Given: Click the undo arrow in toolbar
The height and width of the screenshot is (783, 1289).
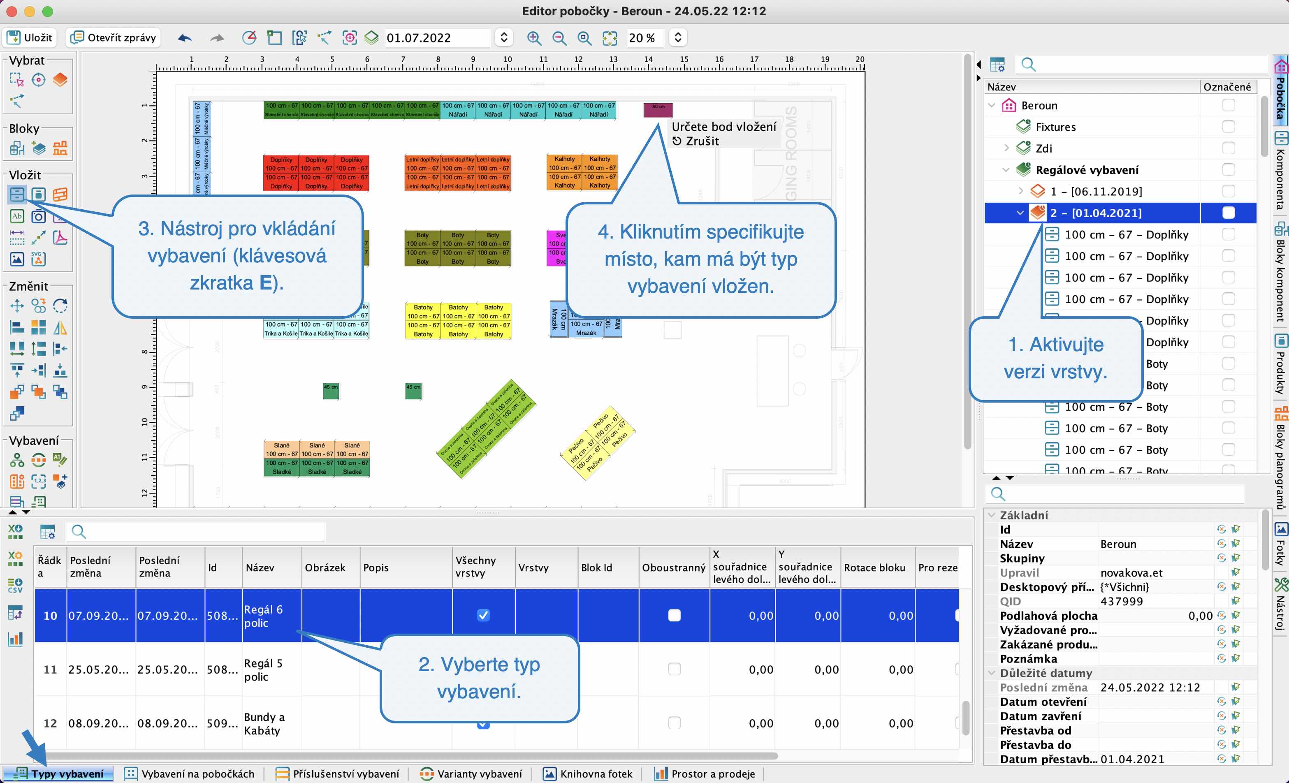Looking at the screenshot, I should click(x=185, y=38).
